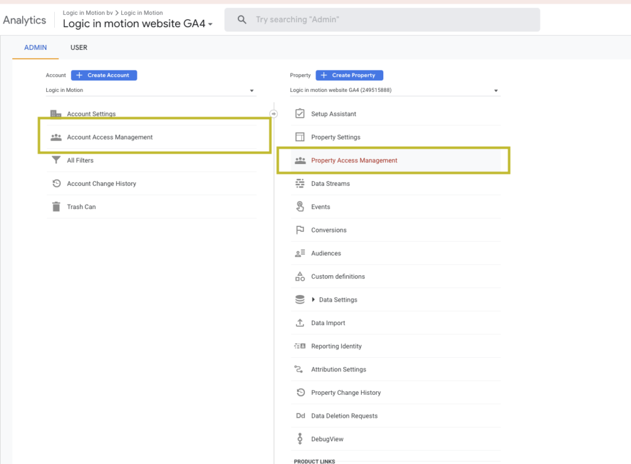Screen dimensions: 631x464
Task: Click the Data Settings database icon
Action: (x=300, y=300)
